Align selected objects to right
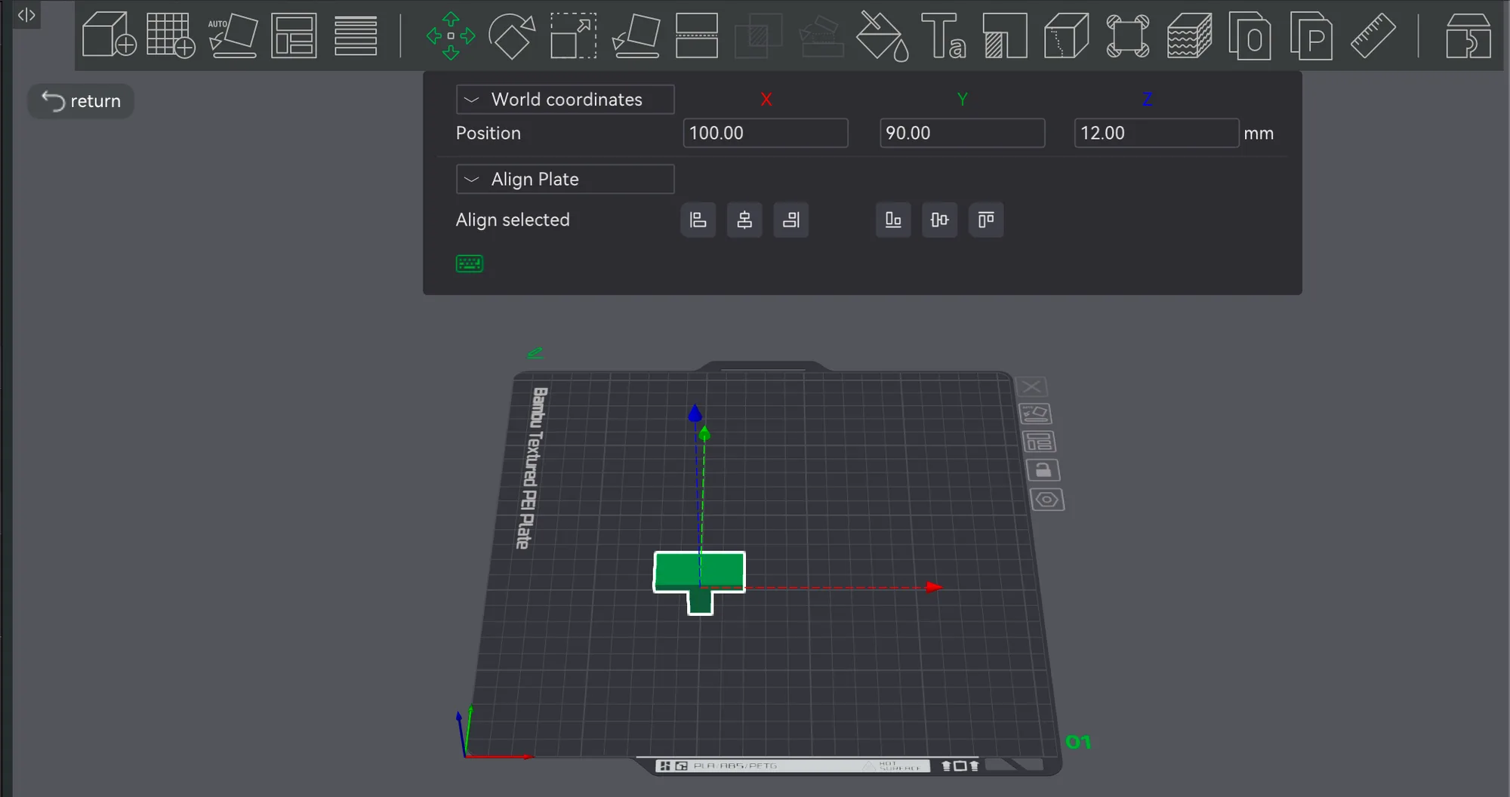Screen dimensions: 1510x797 [x=790, y=220]
